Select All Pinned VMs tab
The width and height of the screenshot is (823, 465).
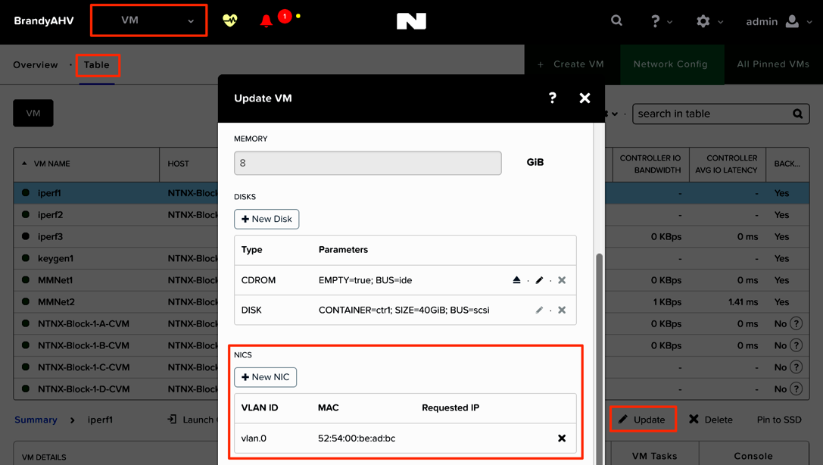point(773,64)
